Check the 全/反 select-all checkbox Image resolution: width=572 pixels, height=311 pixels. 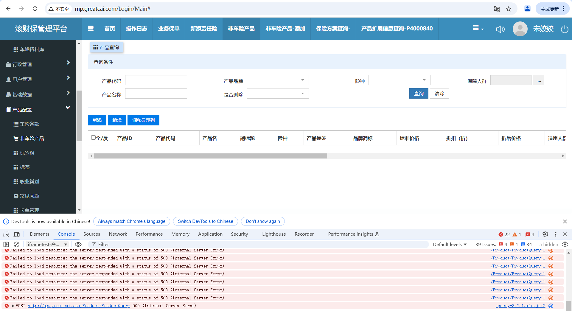click(x=93, y=138)
